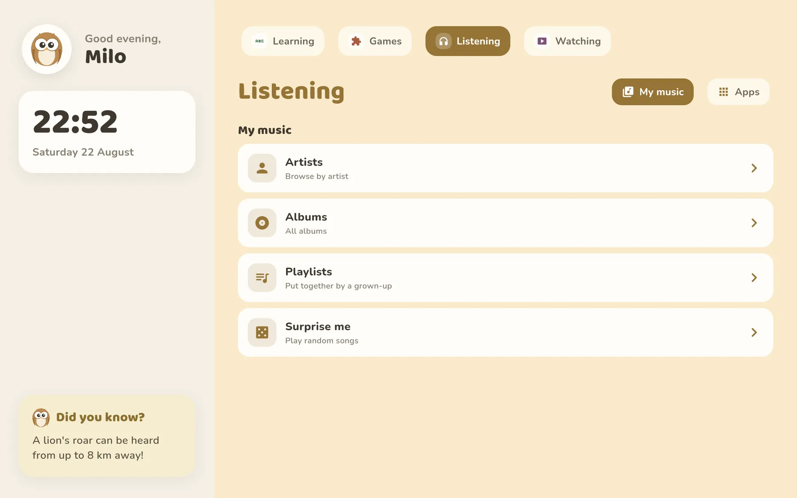Click the Saturday 22 August date
The image size is (797, 498).
pos(83,152)
